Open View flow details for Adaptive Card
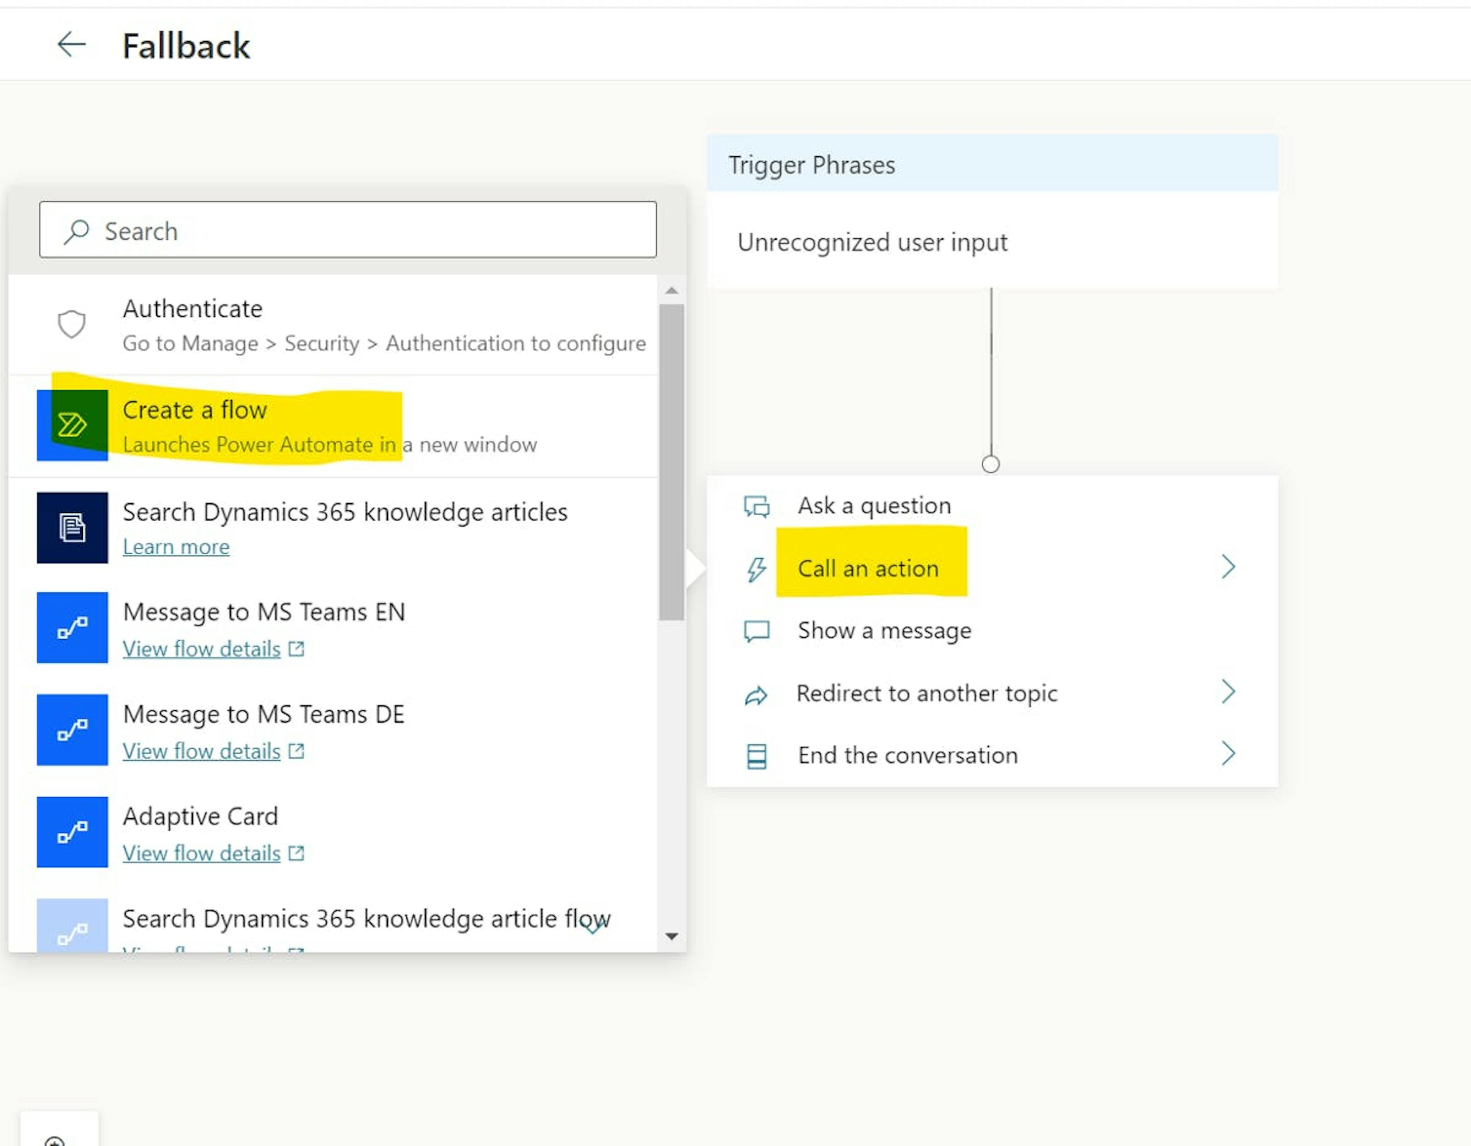 [201, 854]
